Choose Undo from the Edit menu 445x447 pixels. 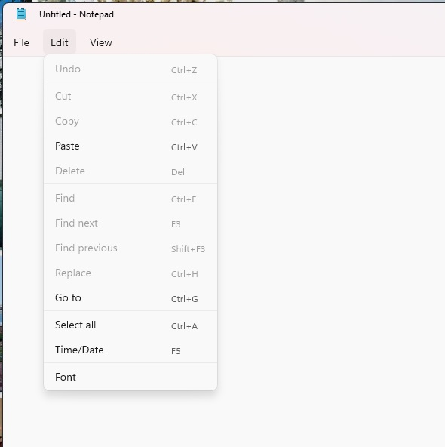130,69
